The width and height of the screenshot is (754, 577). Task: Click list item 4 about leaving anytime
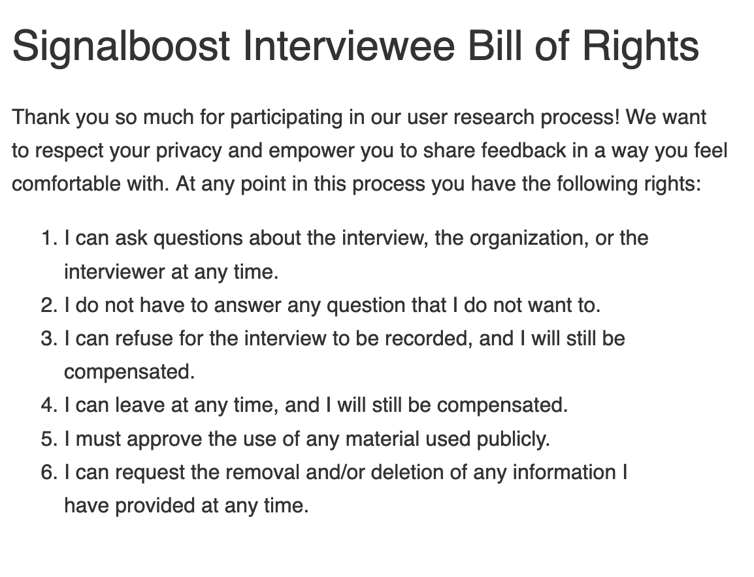point(316,405)
